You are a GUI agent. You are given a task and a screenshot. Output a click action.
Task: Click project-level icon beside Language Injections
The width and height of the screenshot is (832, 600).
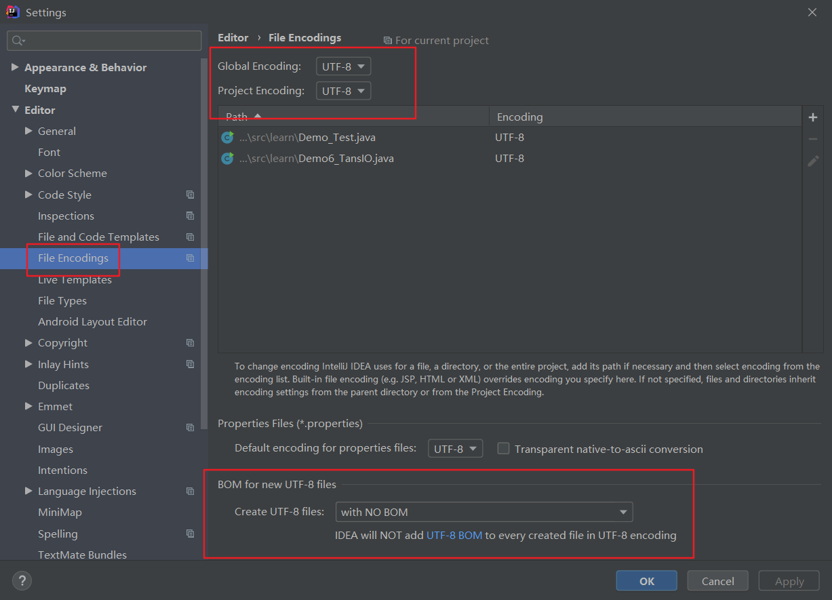click(190, 492)
